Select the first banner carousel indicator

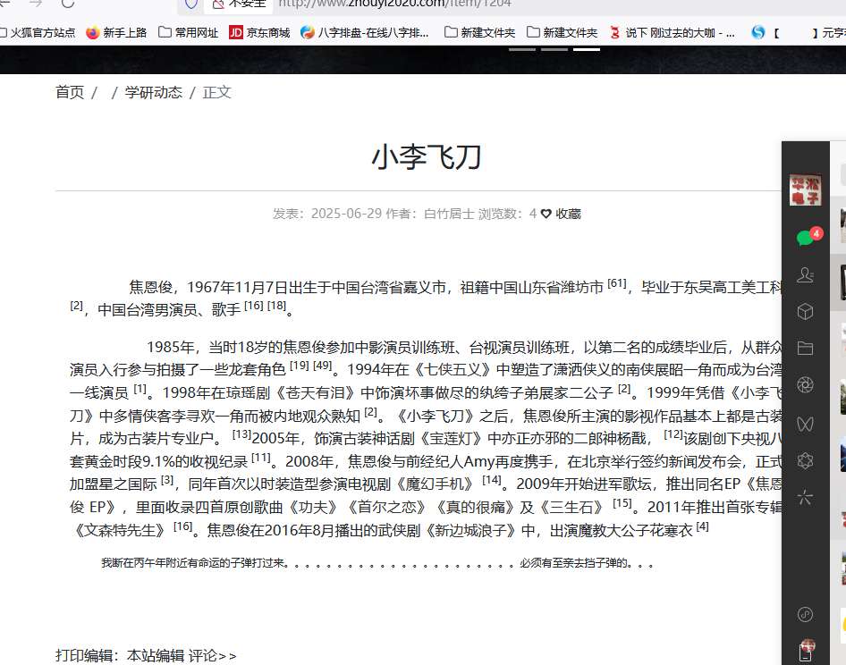522,50
